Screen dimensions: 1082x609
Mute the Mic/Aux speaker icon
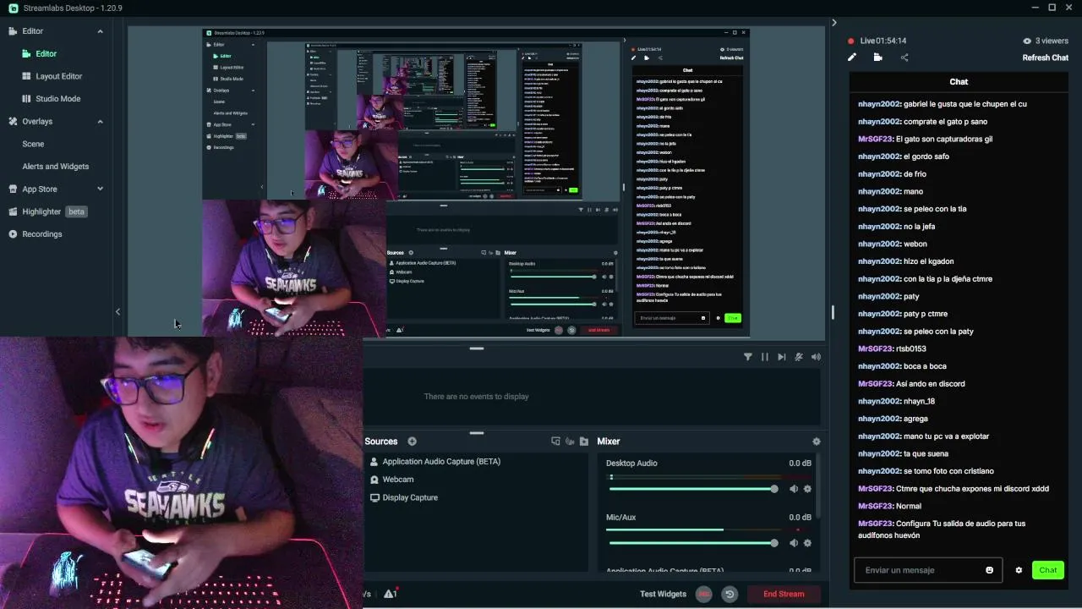click(794, 543)
